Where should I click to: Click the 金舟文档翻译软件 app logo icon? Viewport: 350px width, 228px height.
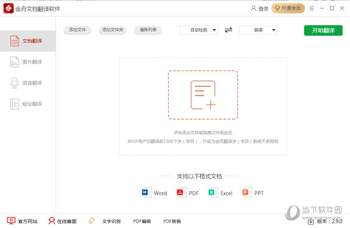(x=9, y=9)
